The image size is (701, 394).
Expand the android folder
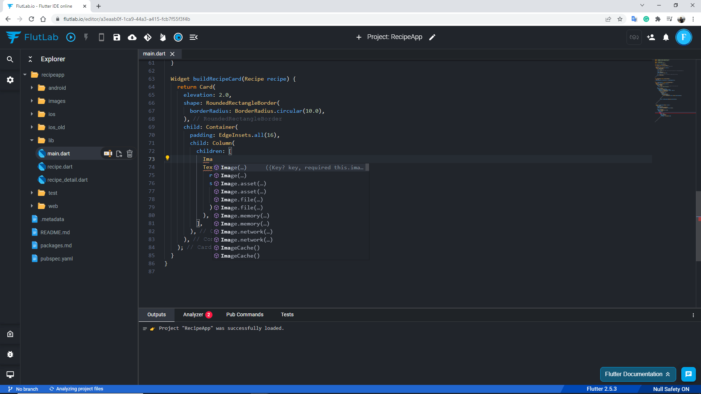[x=32, y=88]
